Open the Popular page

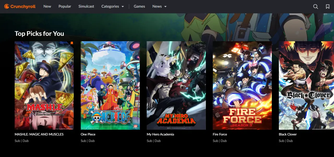pyautogui.click(x=65, y=6)
